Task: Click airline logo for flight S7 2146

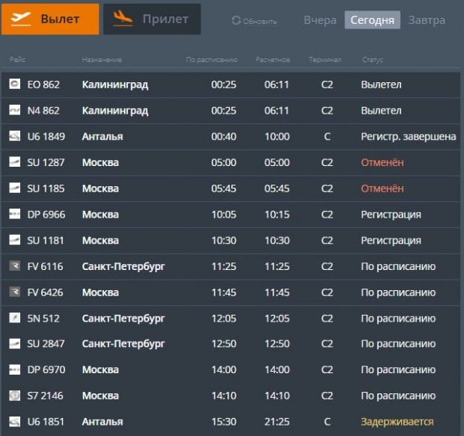Action: click(15, 396)
